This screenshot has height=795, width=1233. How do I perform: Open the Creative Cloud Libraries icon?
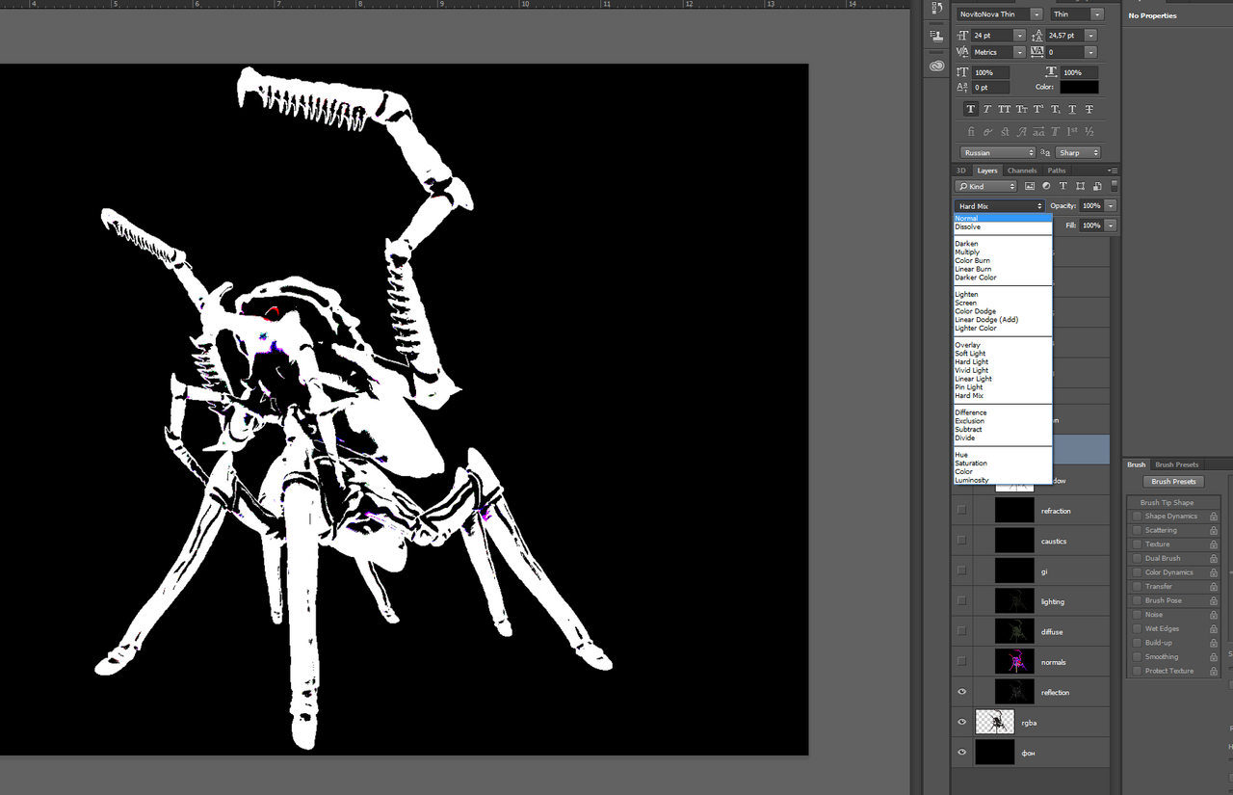click(937, 66)
